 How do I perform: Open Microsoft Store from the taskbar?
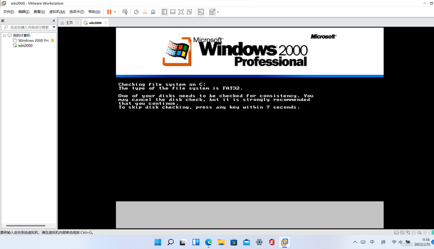(x=234, y=242)
